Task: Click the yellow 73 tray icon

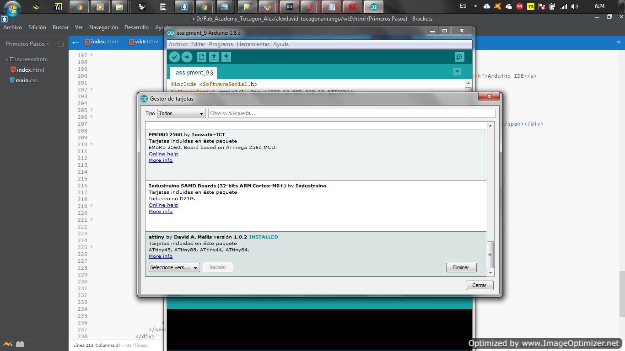Action: click(531, 6)
